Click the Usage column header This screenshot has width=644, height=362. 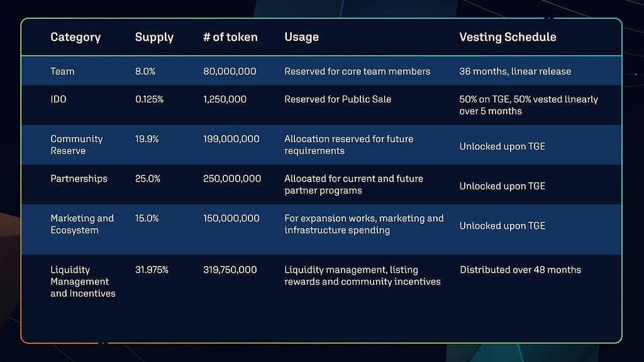pos(301,37)
